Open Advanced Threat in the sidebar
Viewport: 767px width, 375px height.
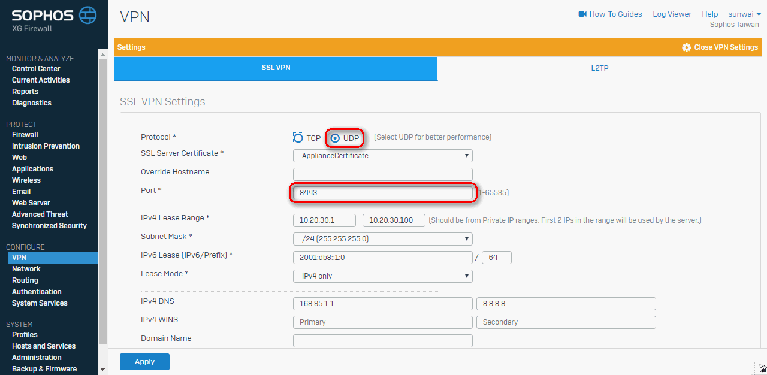point(40,214)
